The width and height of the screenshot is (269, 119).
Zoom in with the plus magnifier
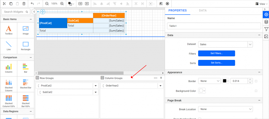pyautogui.click(x=62, y=4)
